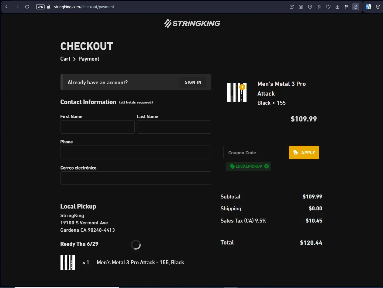Click the StringKing logo
383x288 pixels.
(x=192, y=23)
